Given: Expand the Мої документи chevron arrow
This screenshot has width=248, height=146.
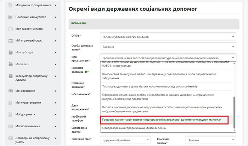Looking at the screenshot, I should [x=55, y=115].
